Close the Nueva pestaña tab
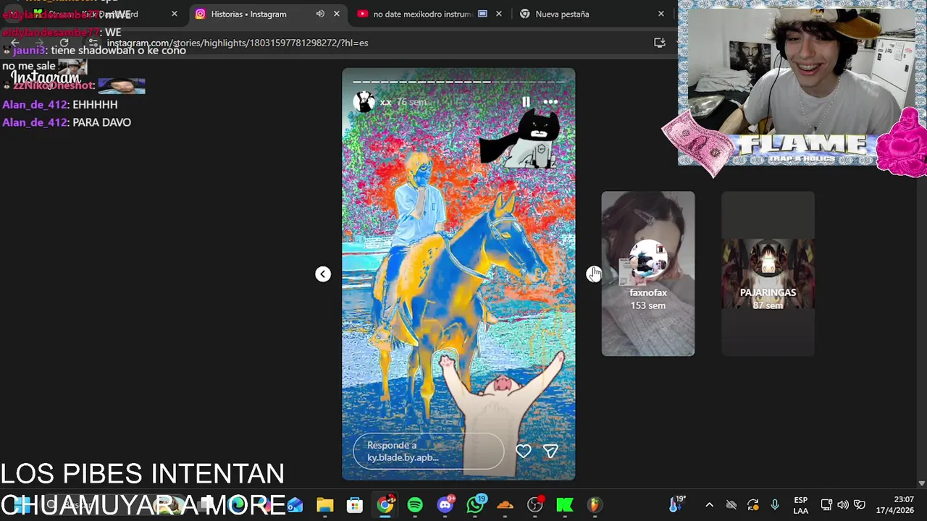Image resolution: width=927 pixels, height=521 pixels. click(x=660, y=14)
